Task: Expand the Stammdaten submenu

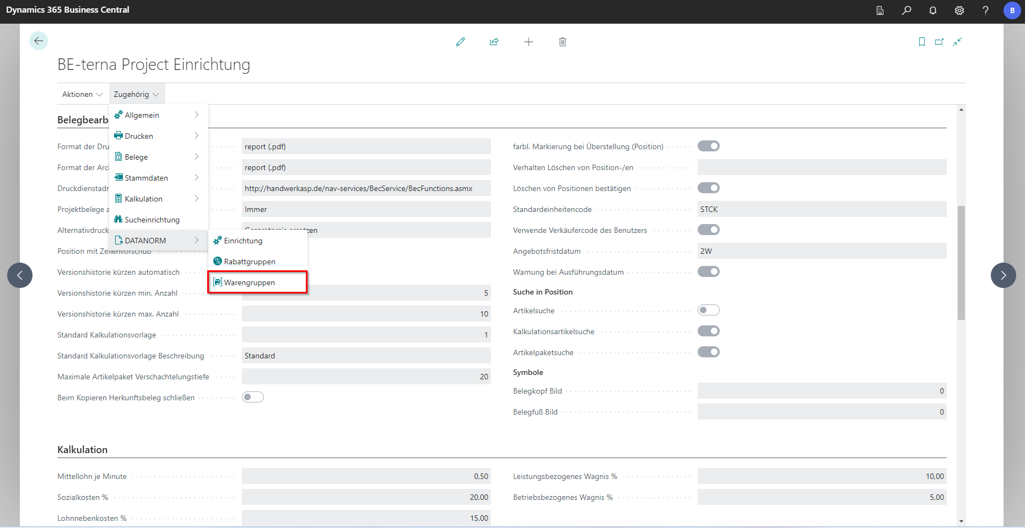Action: pos(158,178)
